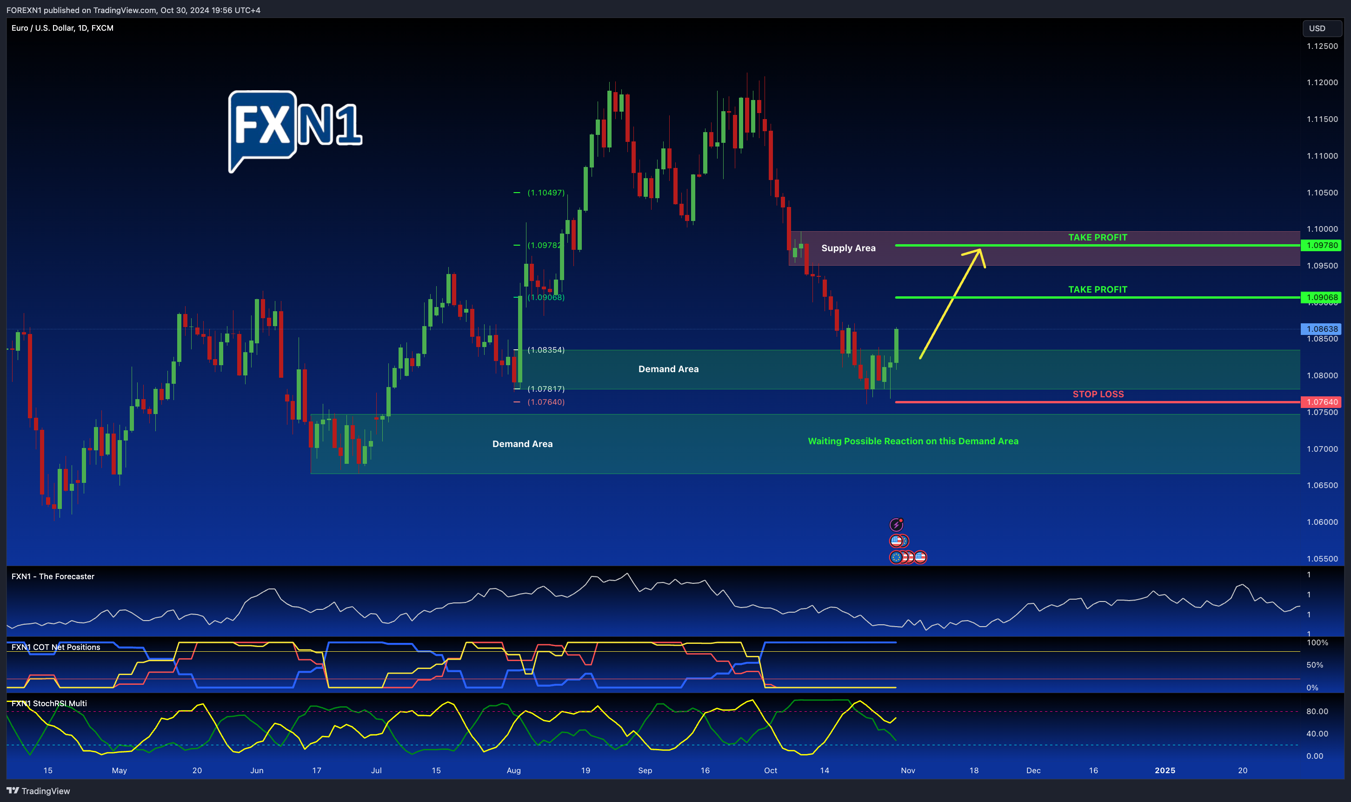1351x802 pixels.
Task: Click the STOP LOSS label
Action: click(1098, 394)
